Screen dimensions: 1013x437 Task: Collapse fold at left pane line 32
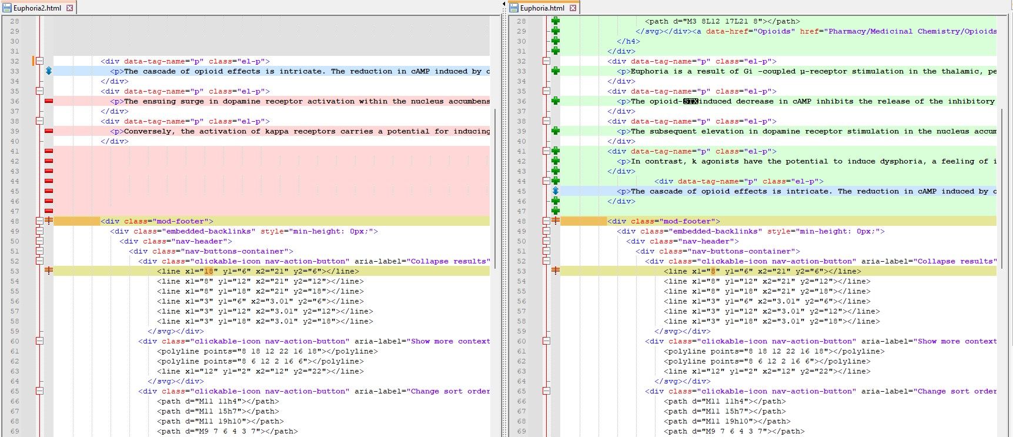39,61
